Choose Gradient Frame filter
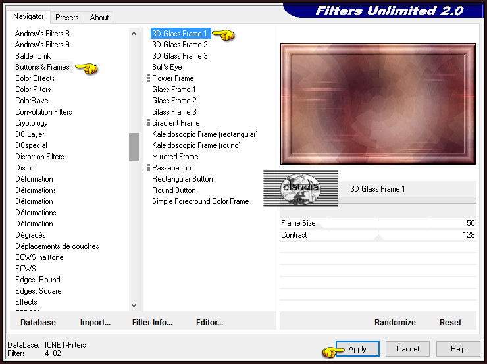 click(x=176, y=123)
